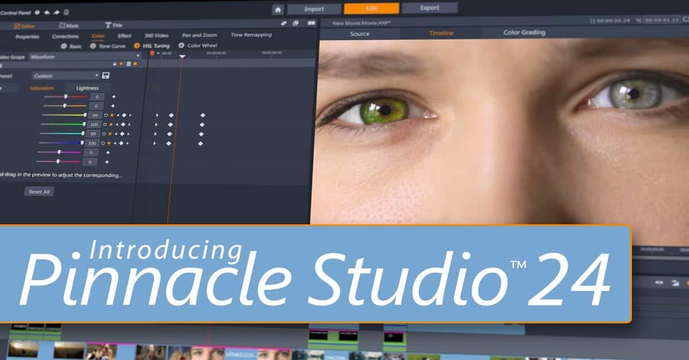Click the yellow saturation value field 99

(95, 115)
